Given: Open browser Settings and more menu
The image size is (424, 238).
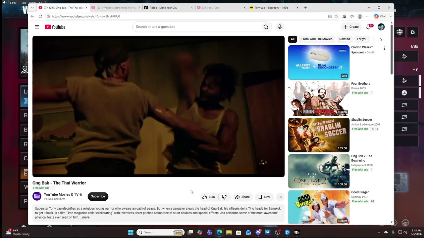Looking at the screenshot, I should pos(368,16).
